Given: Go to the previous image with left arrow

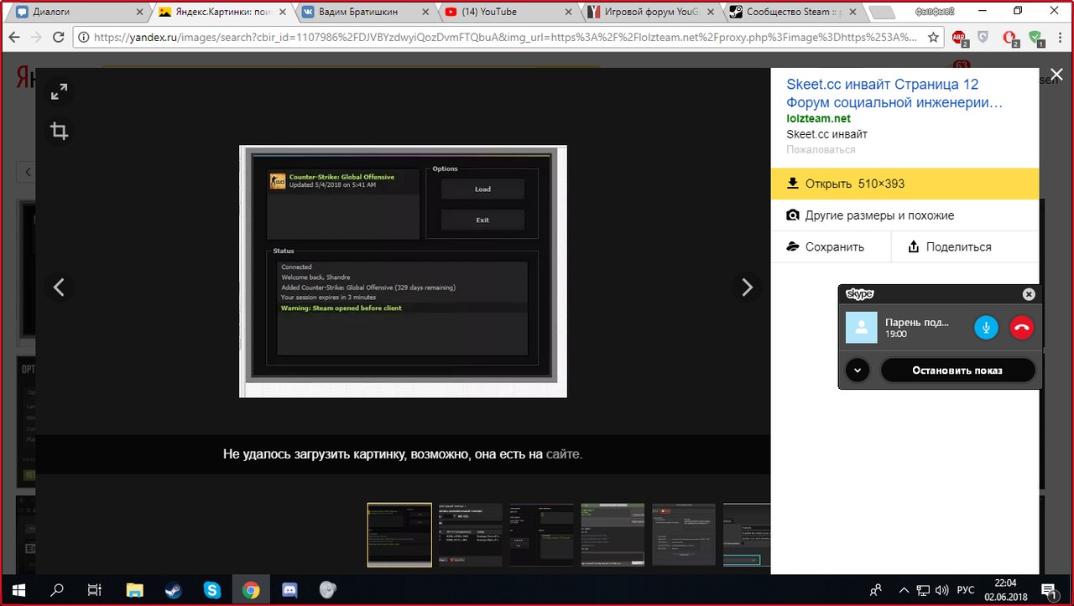Looking at the screenshot, I should click(x=59, y=287).
